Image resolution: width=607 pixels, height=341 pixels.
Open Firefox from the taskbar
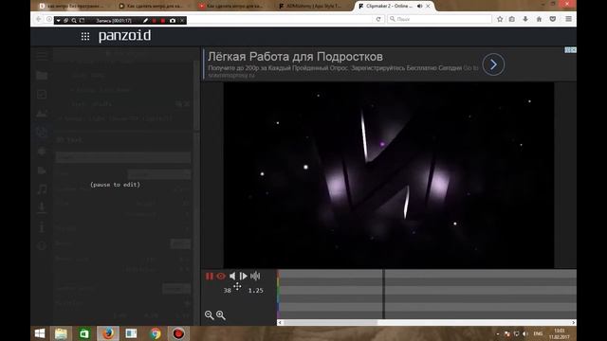(108, 333)
